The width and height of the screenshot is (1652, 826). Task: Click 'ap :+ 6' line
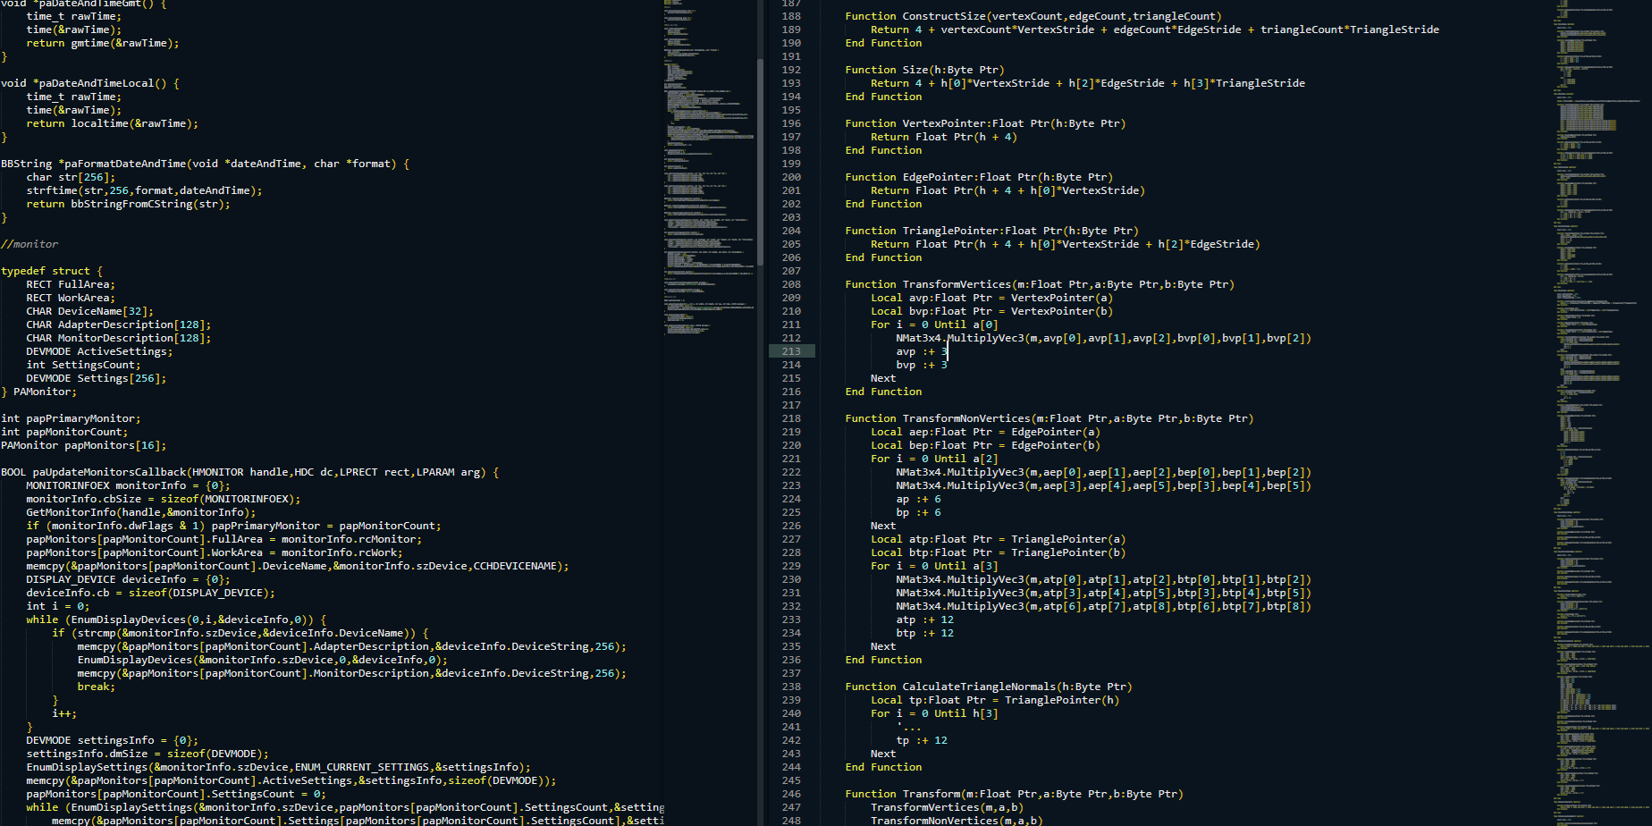pos(918,499)
